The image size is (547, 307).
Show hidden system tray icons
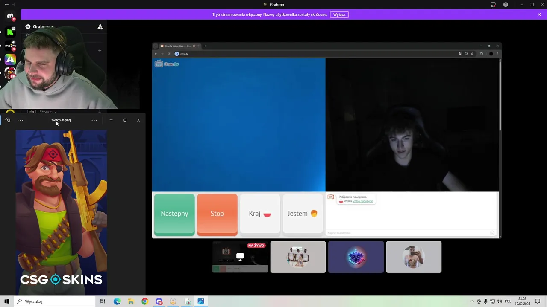point(472,301)
